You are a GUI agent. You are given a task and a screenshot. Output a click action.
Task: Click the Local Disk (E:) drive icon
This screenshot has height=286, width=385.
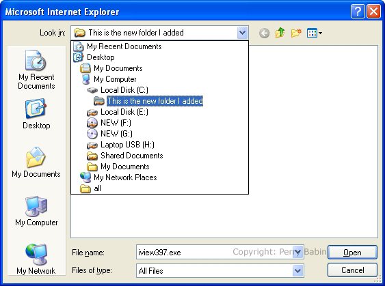coord(92,113)
